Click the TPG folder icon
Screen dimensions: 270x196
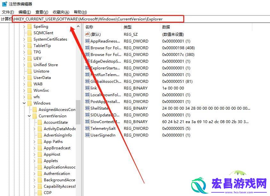pyautogui.click(x=30, y=52)
